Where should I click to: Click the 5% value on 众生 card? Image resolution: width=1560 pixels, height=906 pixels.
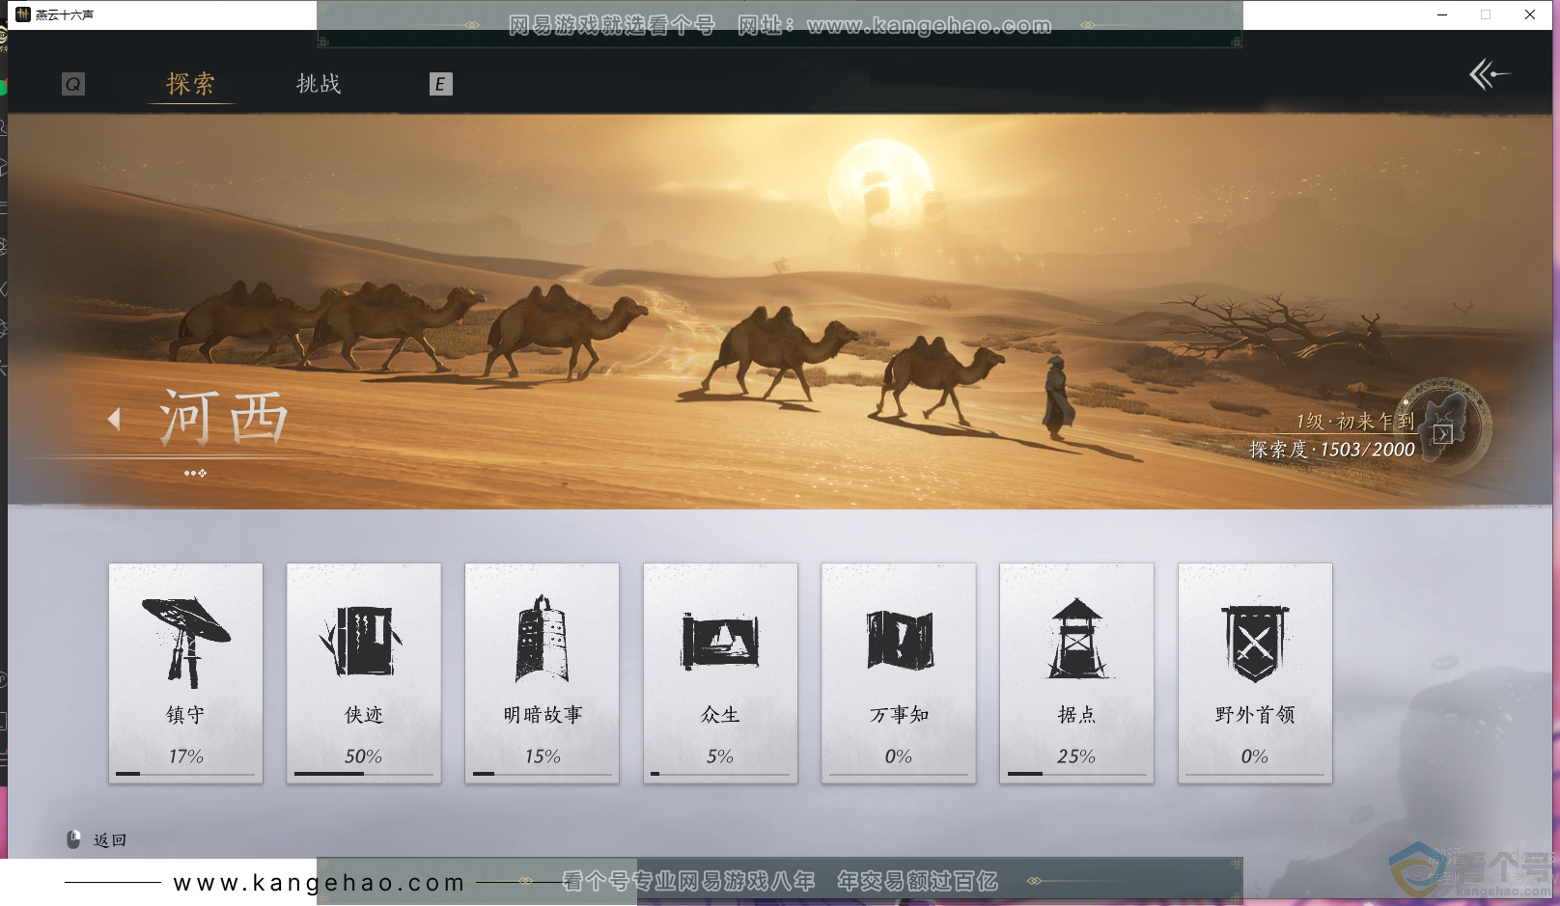[x=720, y=756]
